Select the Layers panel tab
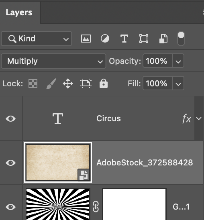Screen dimensions: 204x220 (19, 12)
